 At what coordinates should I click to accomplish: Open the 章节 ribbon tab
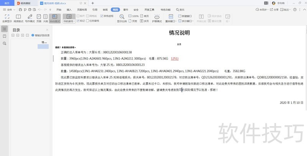click(x=126, y=10)
